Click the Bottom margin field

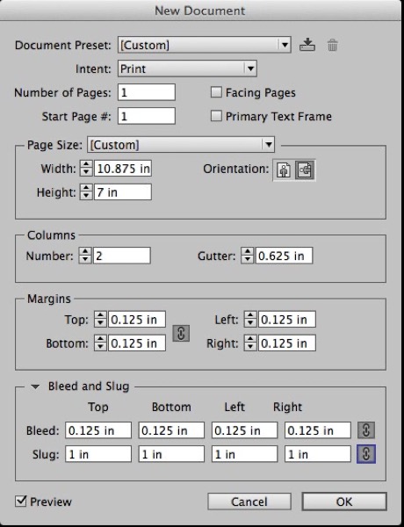point(137,343)
